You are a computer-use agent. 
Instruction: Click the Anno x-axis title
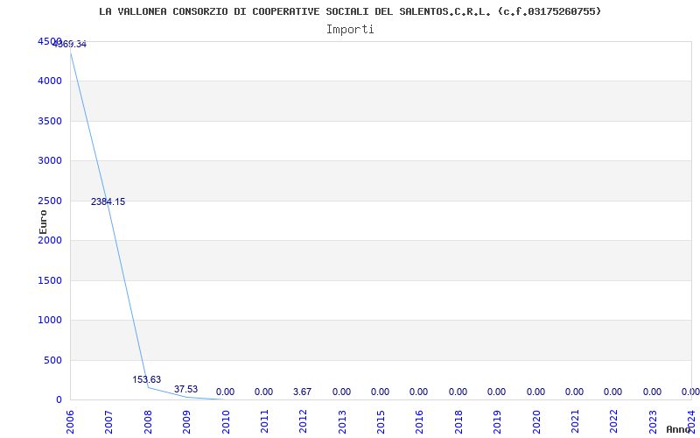(x=677, y=429)
